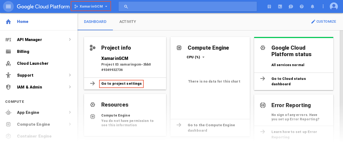Click the arrow beside Cloud status dashboard
Image resolution: width=343 pixels, height=143 pixels.
(263, 79)
